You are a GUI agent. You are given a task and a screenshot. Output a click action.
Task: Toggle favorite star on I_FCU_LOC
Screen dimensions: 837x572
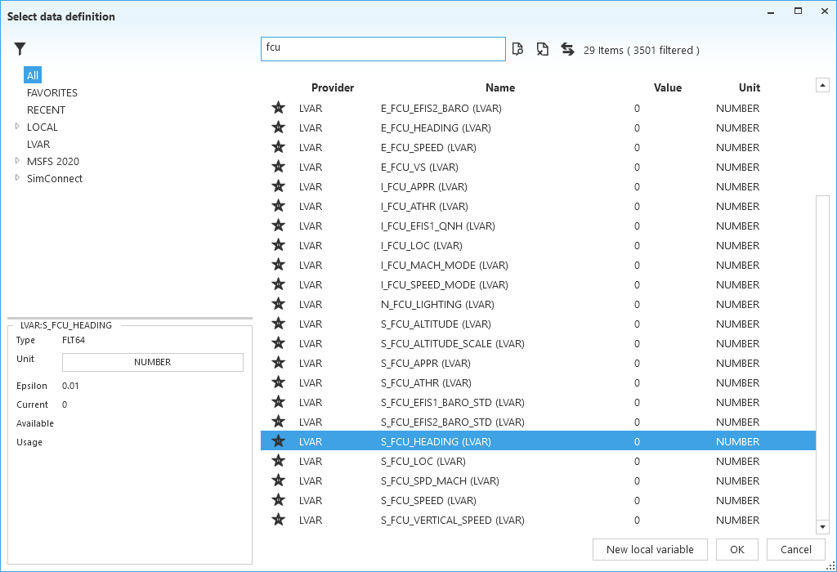279,245
